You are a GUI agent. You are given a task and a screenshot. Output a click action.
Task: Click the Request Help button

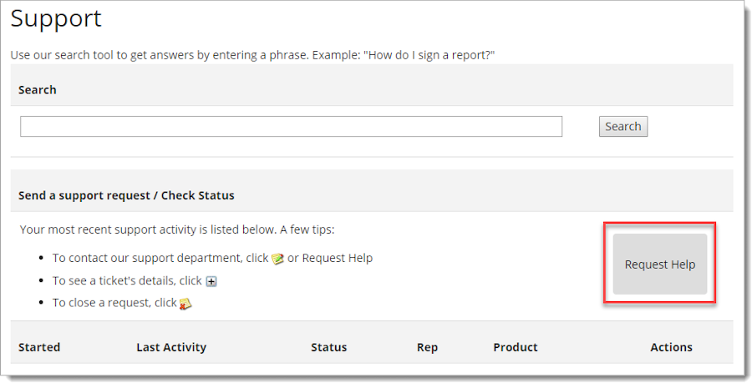(660, 265)
